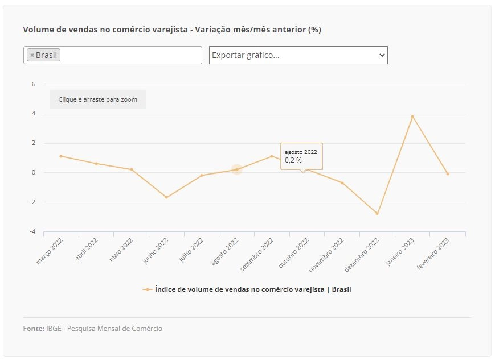Select the março 2022 data point
This screenshot has width=495, height=361.
point(61,156)
